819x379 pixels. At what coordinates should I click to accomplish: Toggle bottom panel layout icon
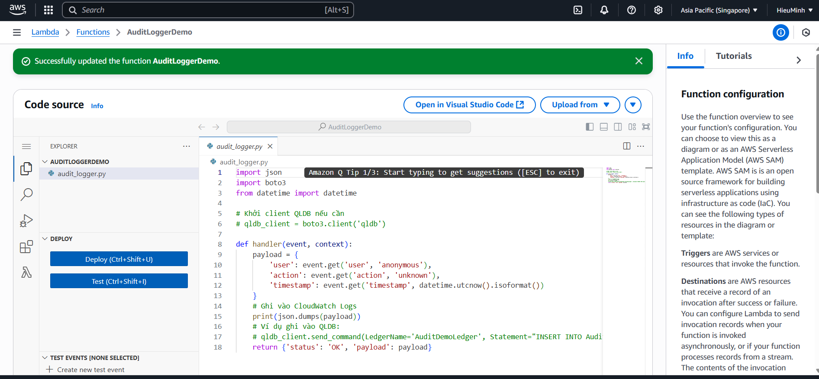pyautogui.click(x=604, y=127)
